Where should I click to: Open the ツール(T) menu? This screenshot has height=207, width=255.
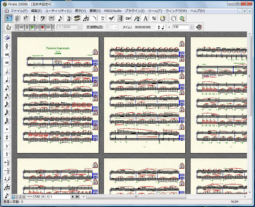pyautogui.click(x=155, y=11)
